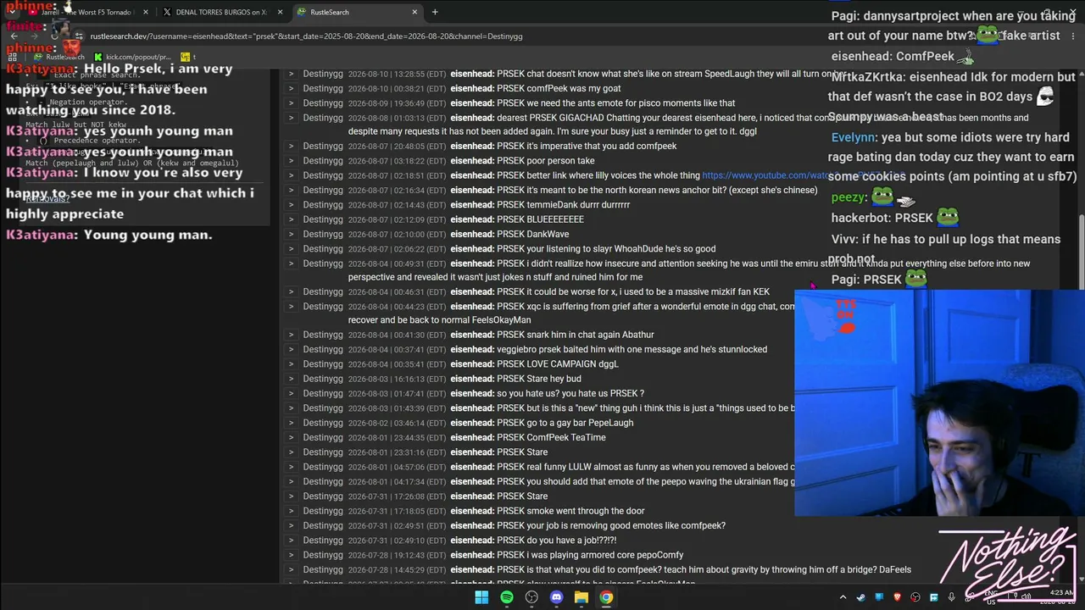Open Spotify from the taskbar

tap(506, 597)
